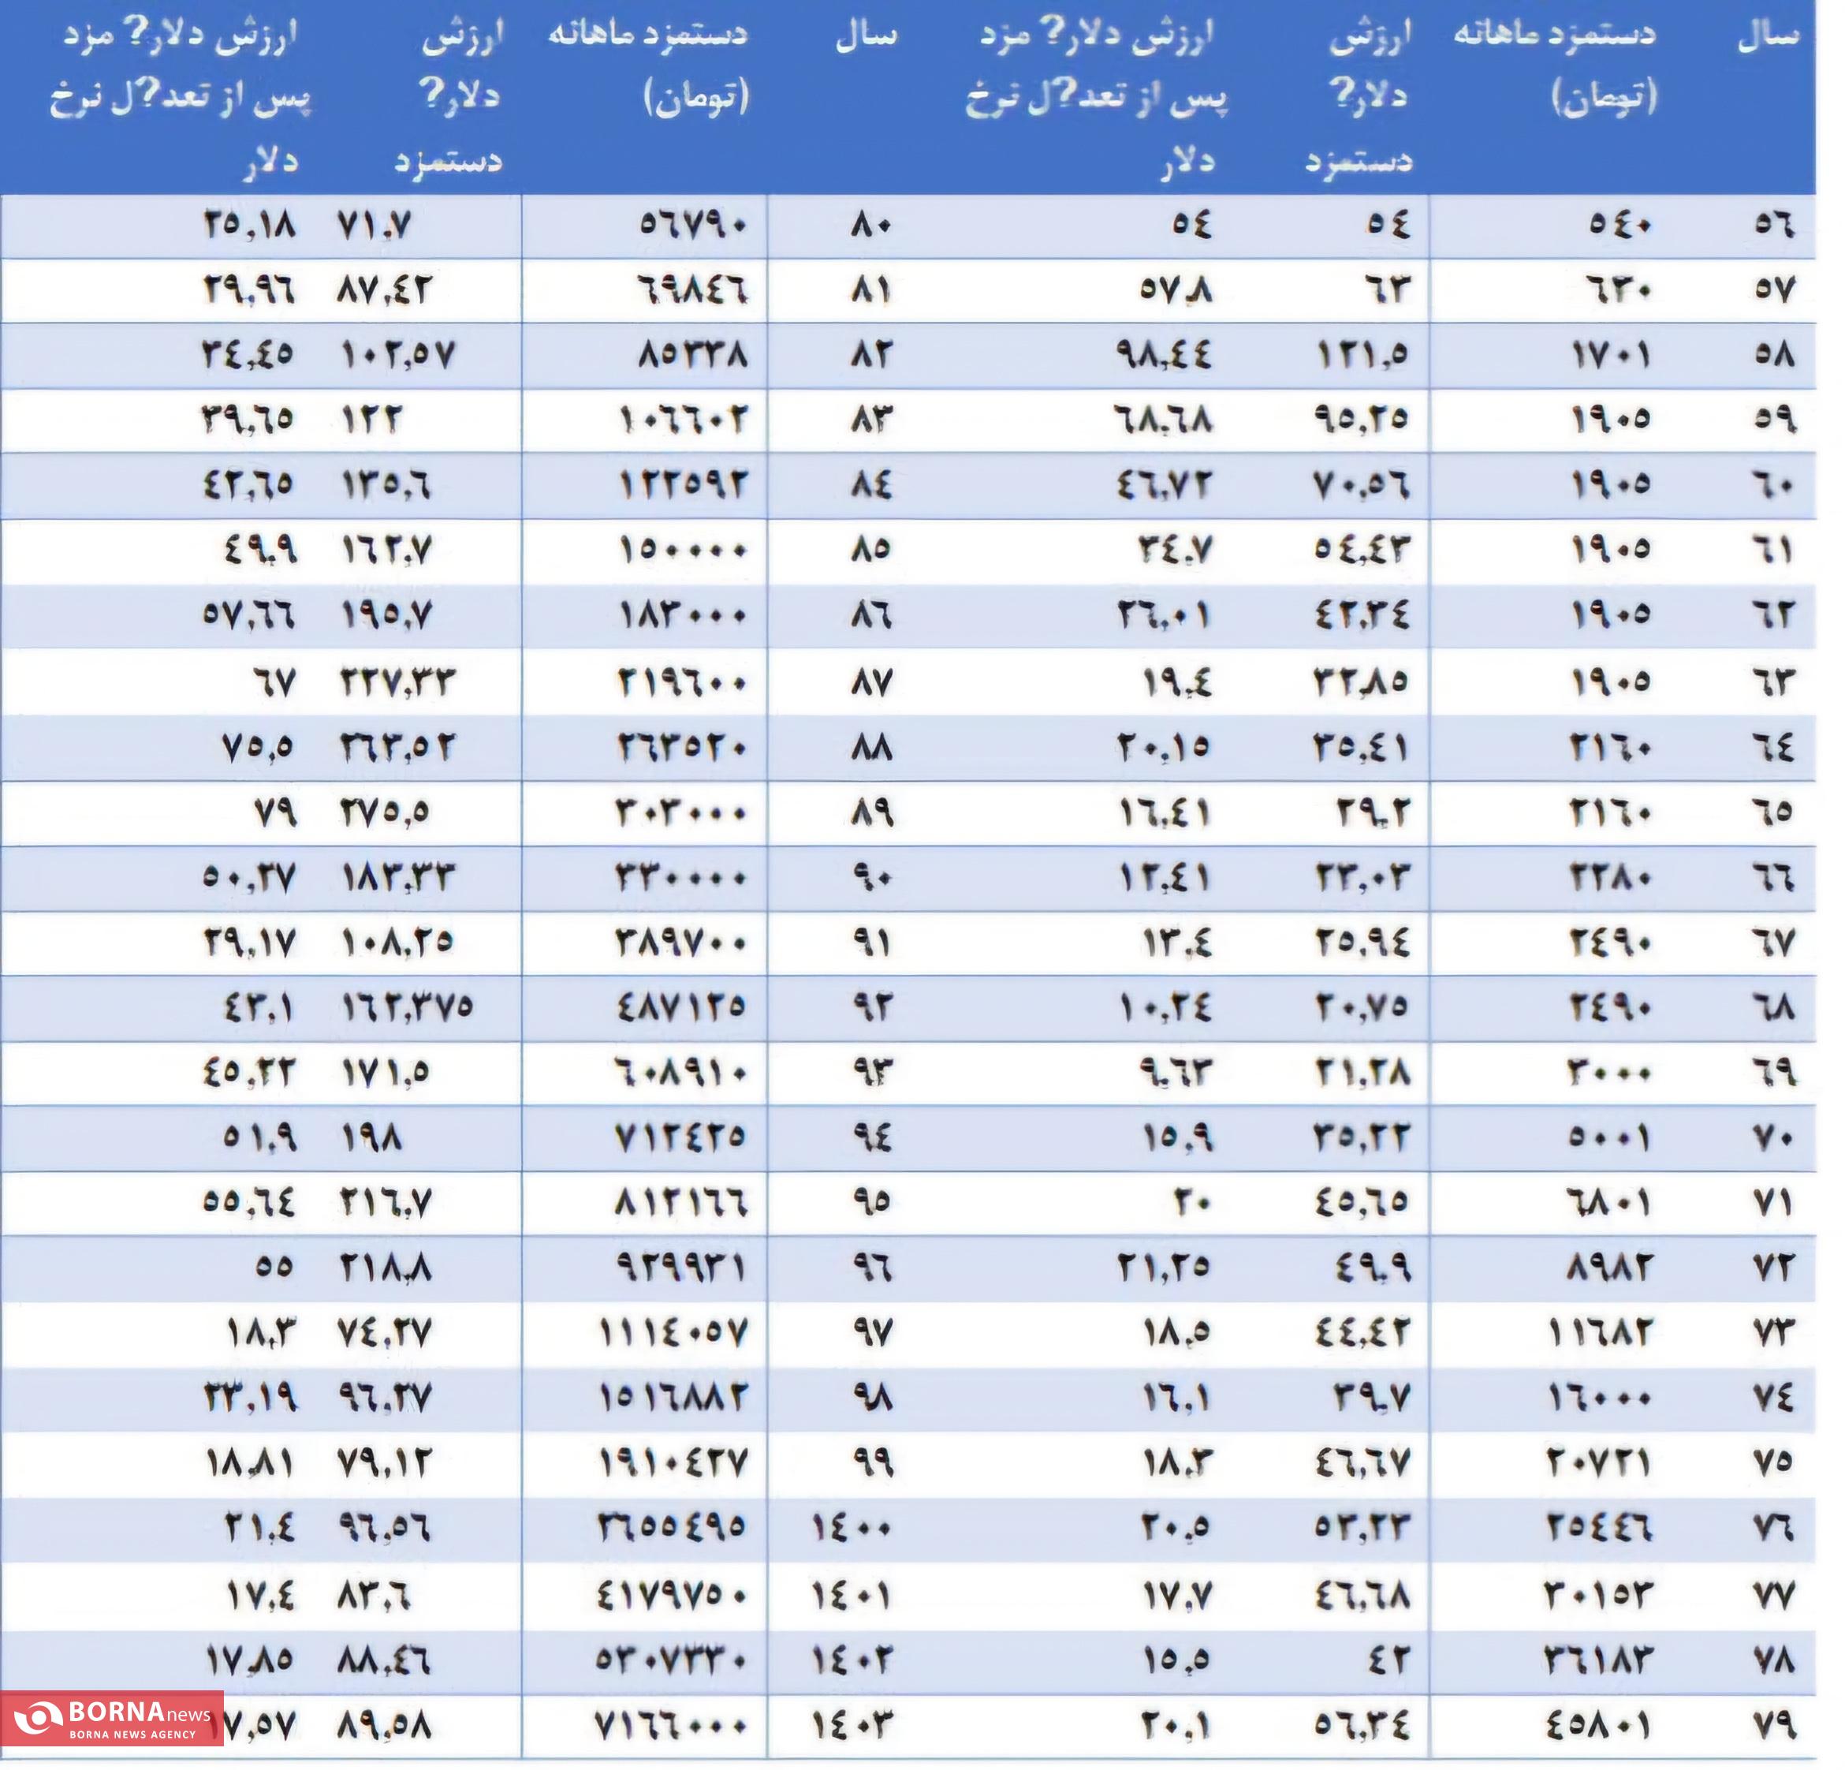The image size is (1845, 1770).
Task: Click the year cell ۱۴۰۲
Action: pos(852,1659)
